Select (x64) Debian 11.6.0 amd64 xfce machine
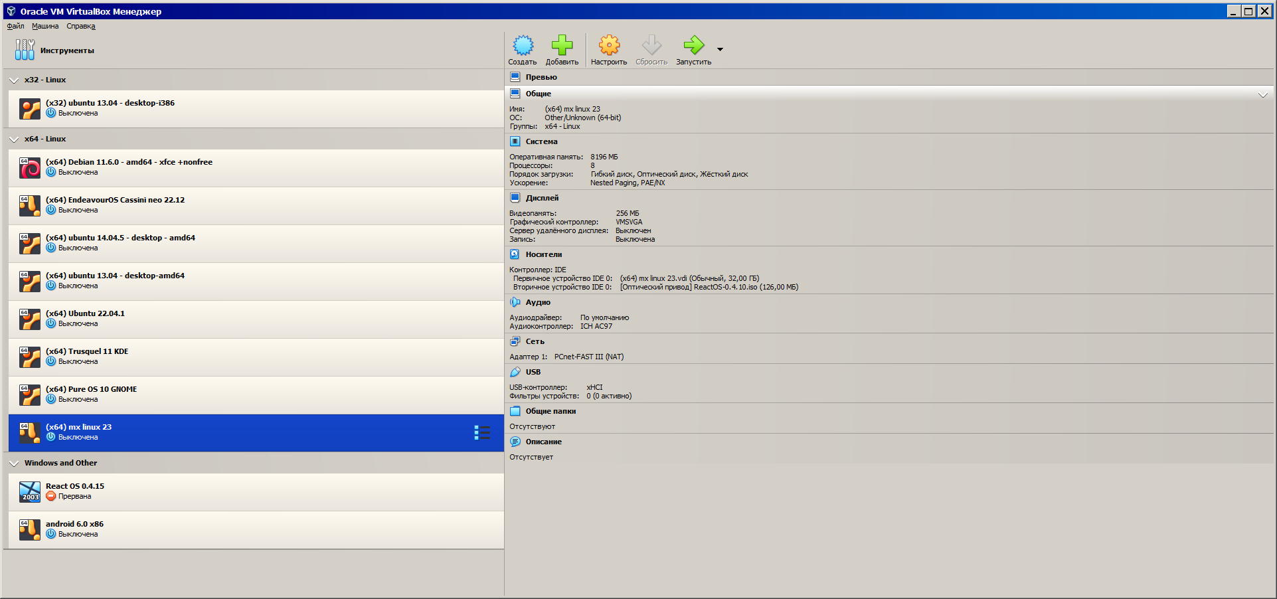Viewport: 1277px width, 599px height. click(x=256, y=168)
